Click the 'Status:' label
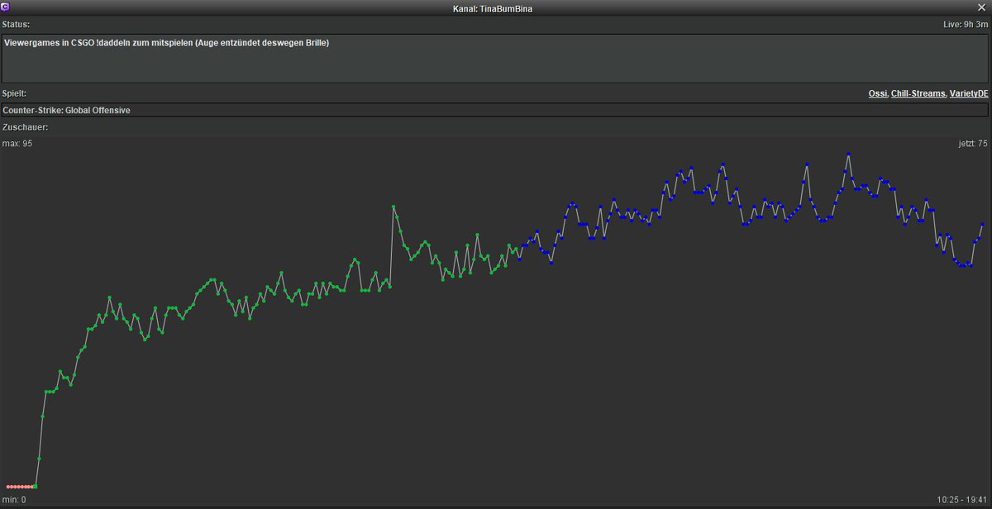This screenshot has width=992, height=509. coord(16,25)
